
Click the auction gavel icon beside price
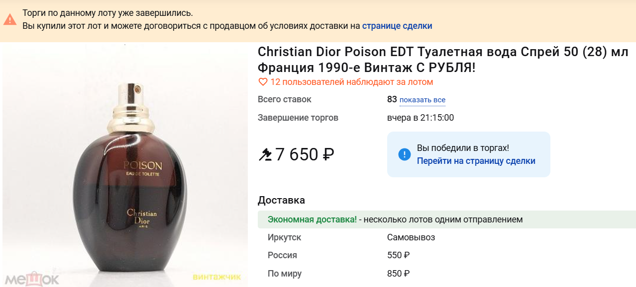pyautogui.click(x=265, y=155)
